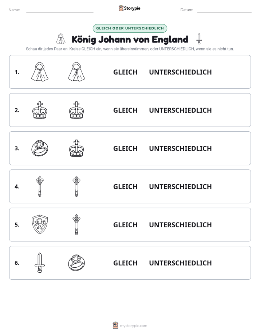Click the ring icon in row 3
260x336 pixels.
[x=40, y=148]
